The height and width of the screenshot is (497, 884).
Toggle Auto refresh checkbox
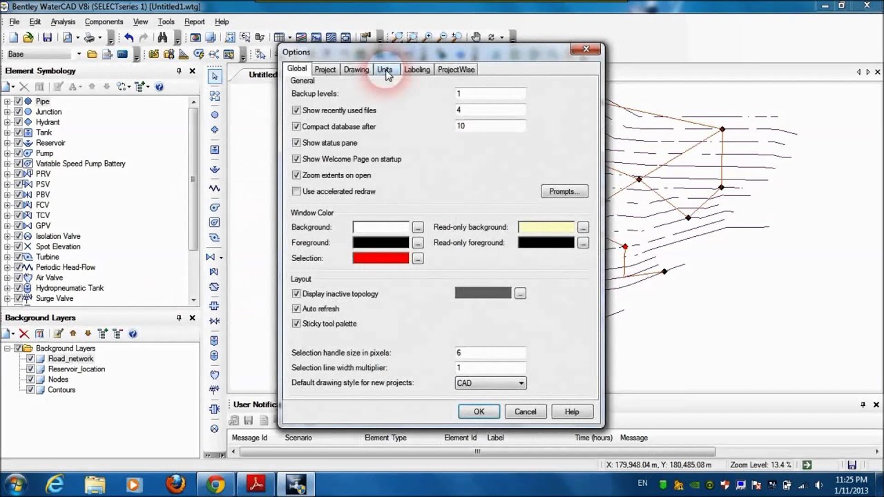click(296, 309)
